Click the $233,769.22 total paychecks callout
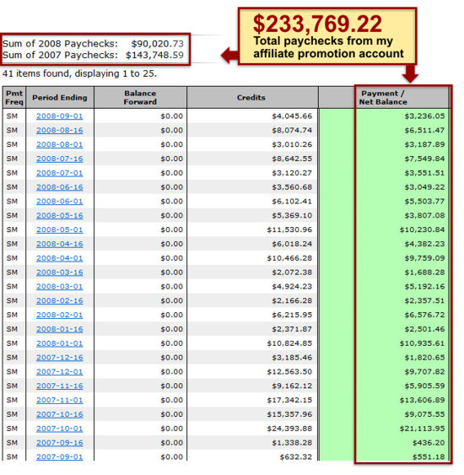Screen dimensions: 464x475 327,36
